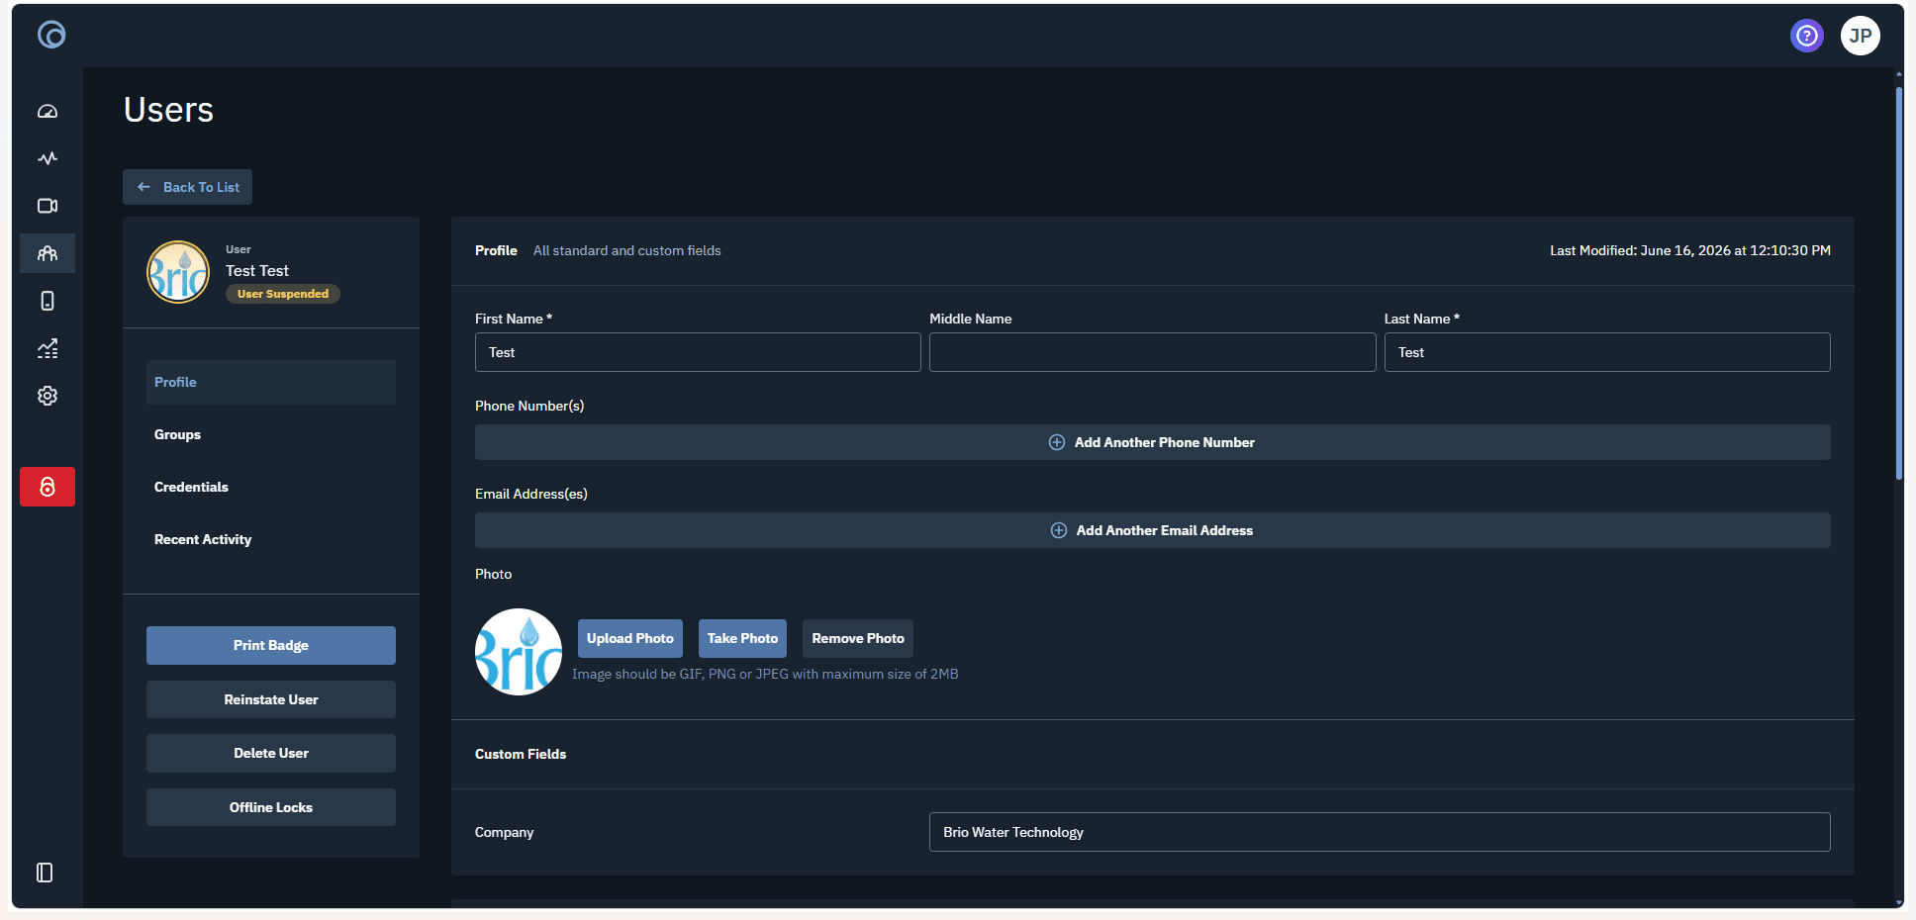Focus the First Name input field
The height and width of the screenshot is (920, 1916).
click(698, 352)
